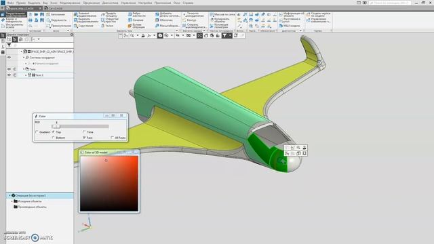434x244 pixels.
Task: Select Твердотельное моделирование toolset
Action: [x=14, y=14]
